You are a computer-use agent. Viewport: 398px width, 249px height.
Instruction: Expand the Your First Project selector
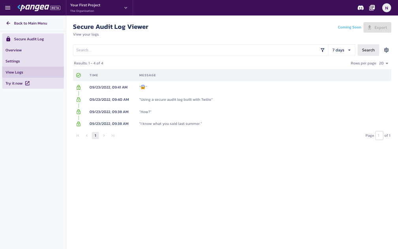coord(99,8)
